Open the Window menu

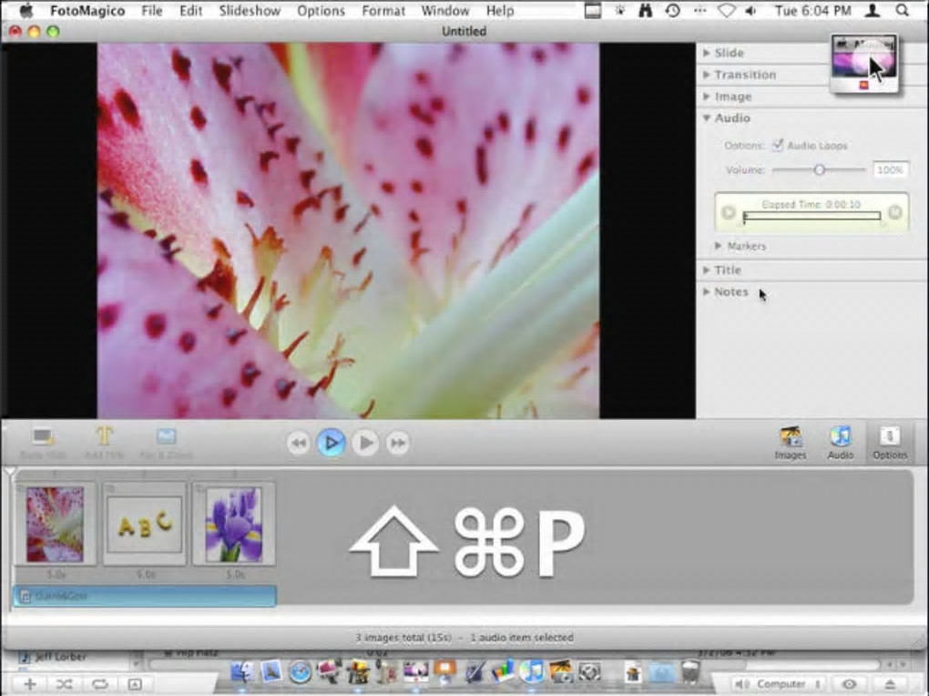445,11
